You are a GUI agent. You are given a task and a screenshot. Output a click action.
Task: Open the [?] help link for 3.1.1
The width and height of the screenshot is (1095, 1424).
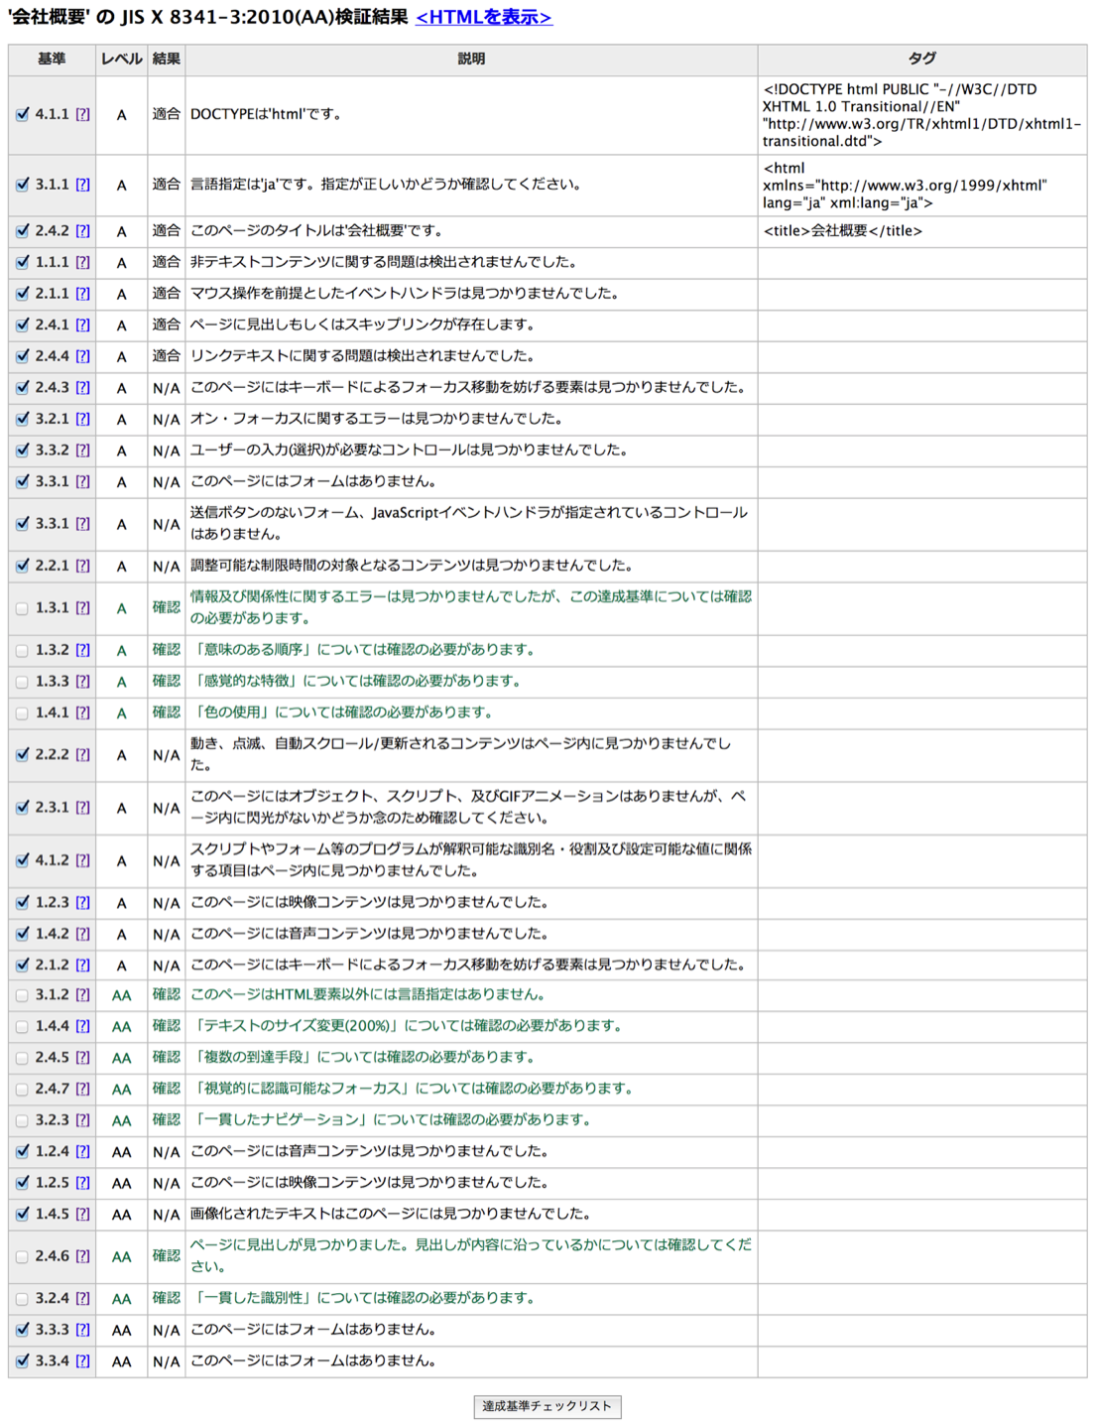coord(82,185)
